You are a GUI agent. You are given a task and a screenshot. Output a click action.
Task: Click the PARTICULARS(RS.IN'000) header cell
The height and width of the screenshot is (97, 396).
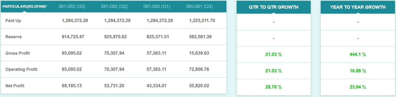[25, 6]
